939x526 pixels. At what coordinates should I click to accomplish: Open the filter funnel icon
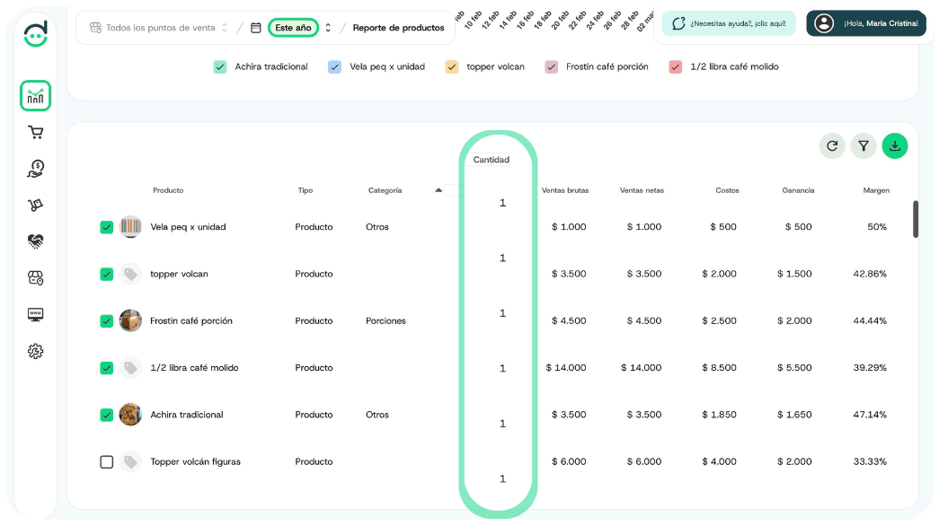[x=863, y=145]
